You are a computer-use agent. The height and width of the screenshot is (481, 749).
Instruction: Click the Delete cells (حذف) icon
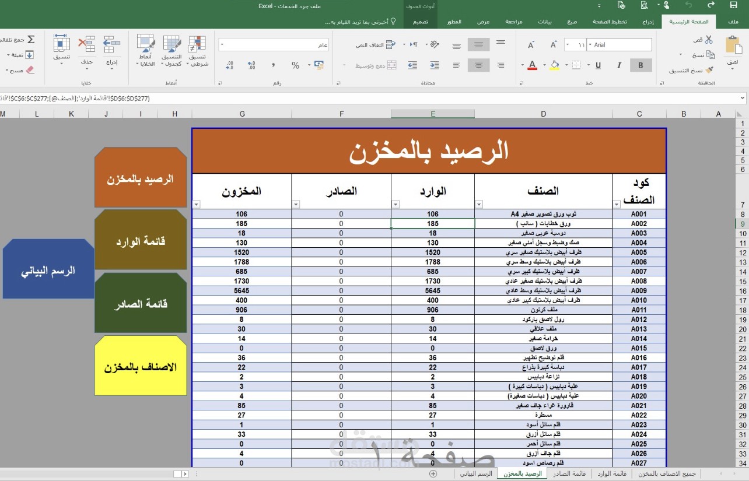[x=87, y=44]
